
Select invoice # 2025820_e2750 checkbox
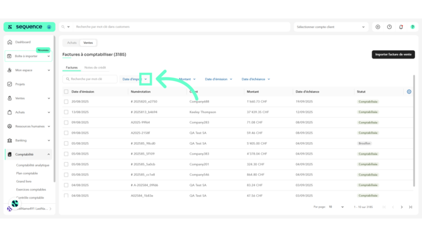[x=66, y=102]
